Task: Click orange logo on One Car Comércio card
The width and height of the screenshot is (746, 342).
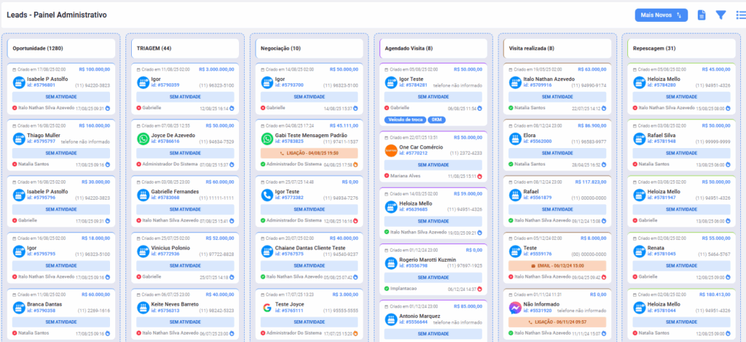Action: pyautogui.click(x=391, y=150)
